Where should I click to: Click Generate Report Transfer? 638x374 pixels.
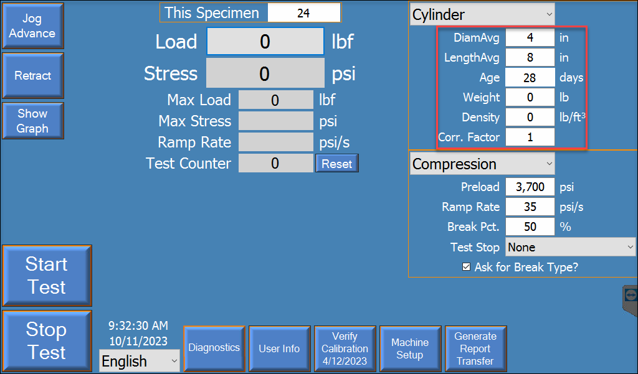475,348
